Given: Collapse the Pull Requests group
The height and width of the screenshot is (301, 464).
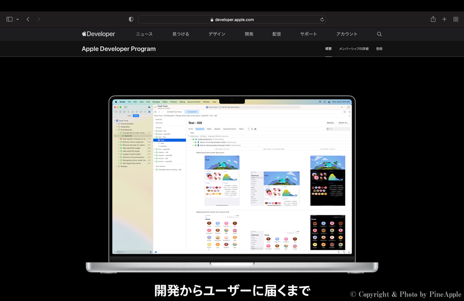Looking at the screenshot, I should pos(116,130).
